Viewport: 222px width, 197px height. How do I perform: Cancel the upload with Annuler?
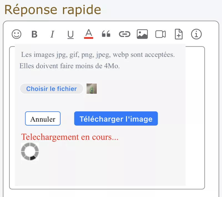point(43,119)
